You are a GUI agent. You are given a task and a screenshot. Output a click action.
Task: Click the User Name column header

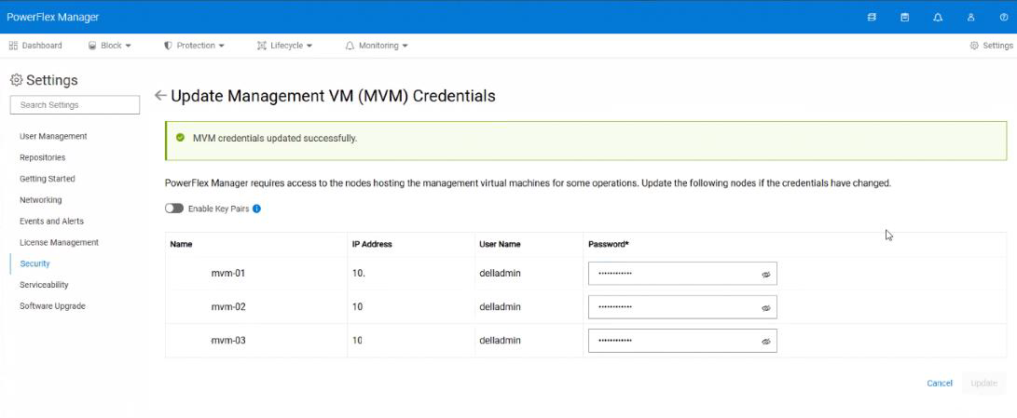500,244
